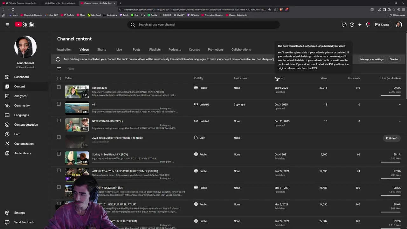Viewport: 407px width, 229px height.
Task: Click the info icon on auto dubbing banner
Action: pyautogui.click(x=58, y=59)
